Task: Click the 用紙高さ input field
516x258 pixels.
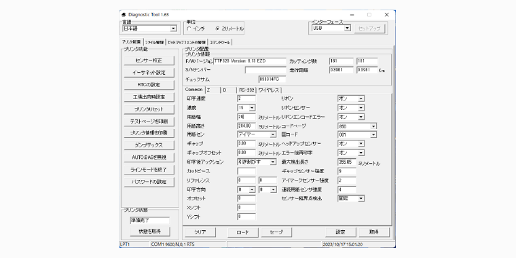Action: pos(246,126)
